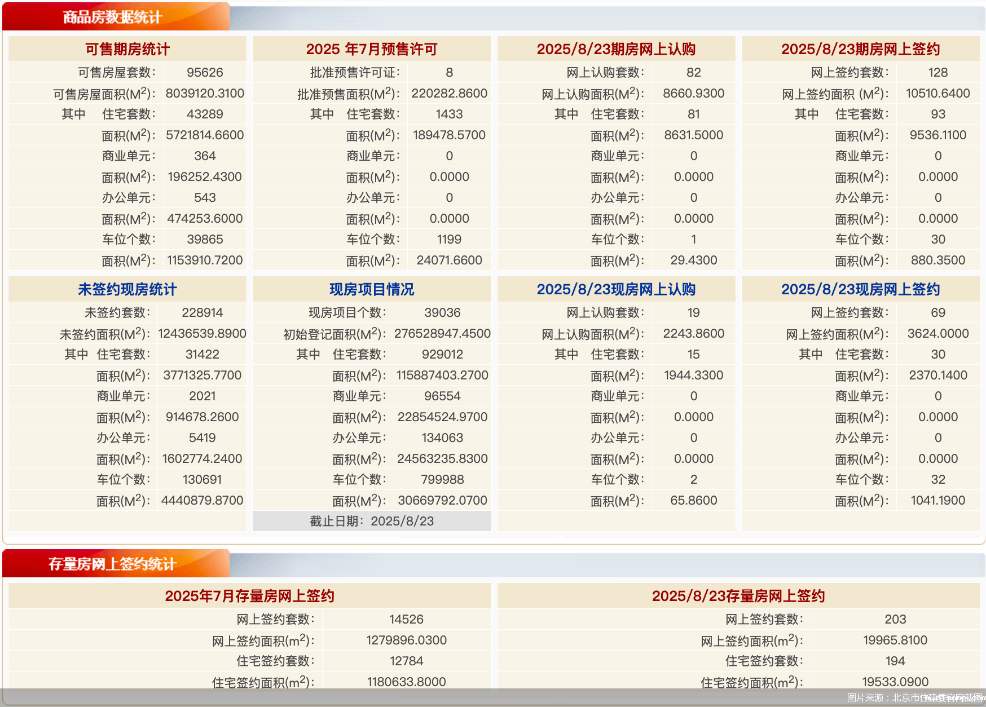Click the 车位个数 value 39865
This screenshot has height=707, width=986.
coord(205,239)
